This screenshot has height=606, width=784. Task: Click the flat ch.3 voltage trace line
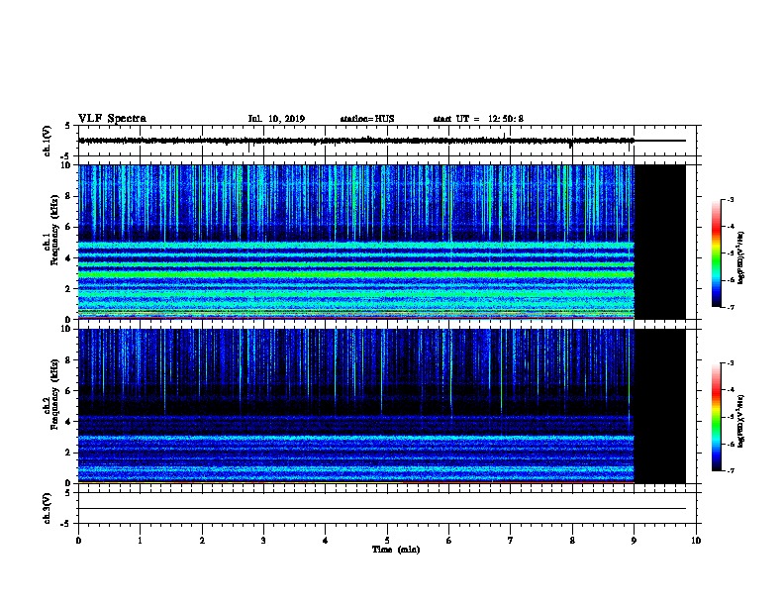click(382, 509)
